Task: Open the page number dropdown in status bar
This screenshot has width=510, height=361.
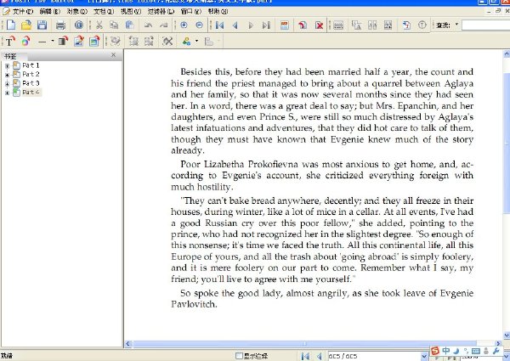Action: point(424,356)
